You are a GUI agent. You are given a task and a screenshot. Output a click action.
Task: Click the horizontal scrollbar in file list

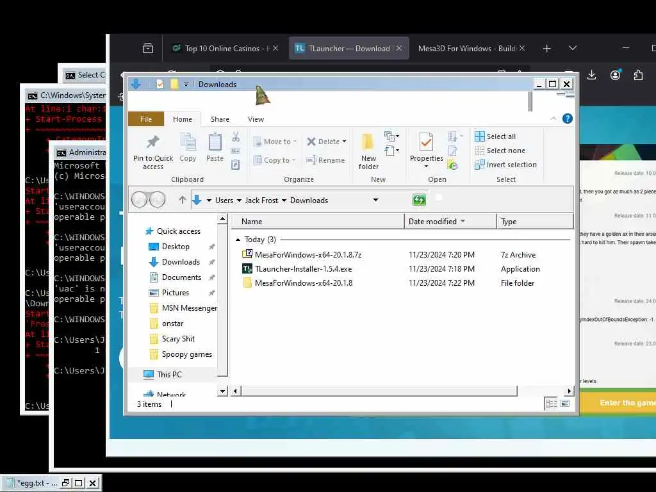379,391
